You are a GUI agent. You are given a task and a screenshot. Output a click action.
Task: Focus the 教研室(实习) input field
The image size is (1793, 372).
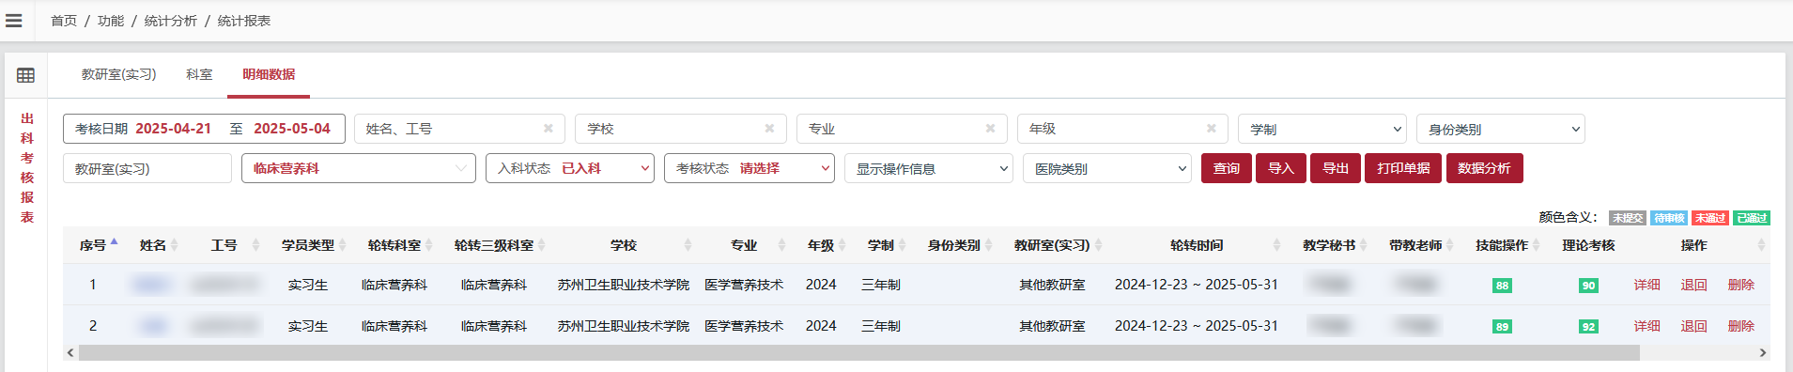(147, 168)
